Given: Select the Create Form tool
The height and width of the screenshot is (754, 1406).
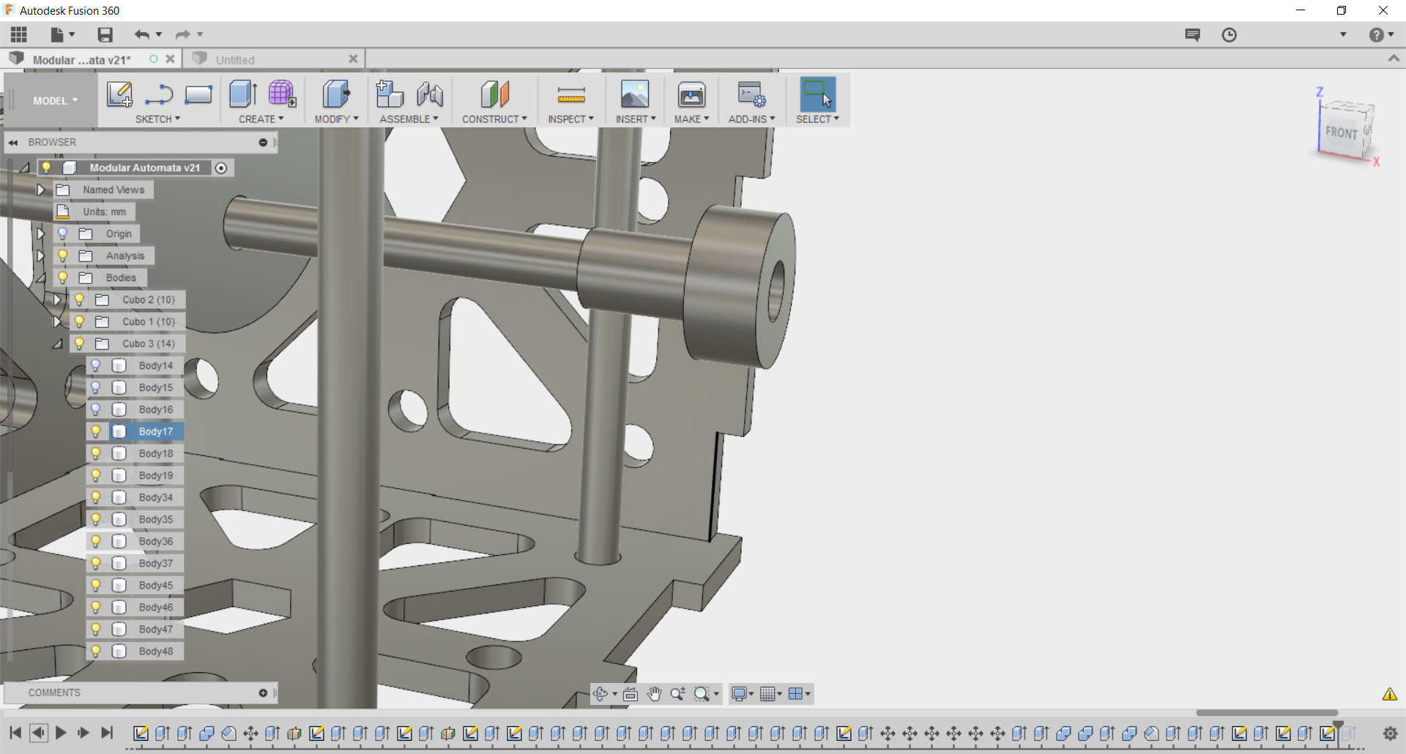Looking at the screenshot, I should point(282,94).
